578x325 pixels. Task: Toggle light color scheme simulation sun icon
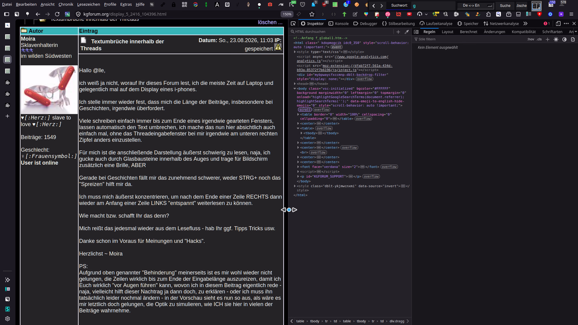coord(556,39)
